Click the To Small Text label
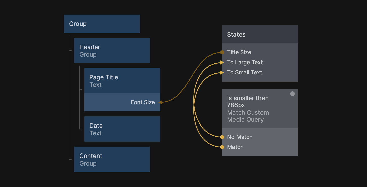Image resolution: width=367 pixels, height=187 pixels. click(x=245, y=73)
